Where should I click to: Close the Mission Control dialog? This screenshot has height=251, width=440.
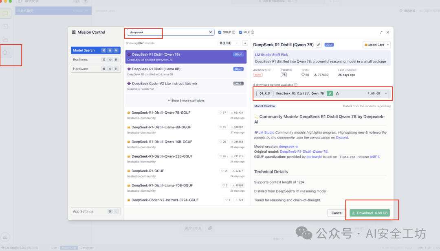tap(388, 32)
